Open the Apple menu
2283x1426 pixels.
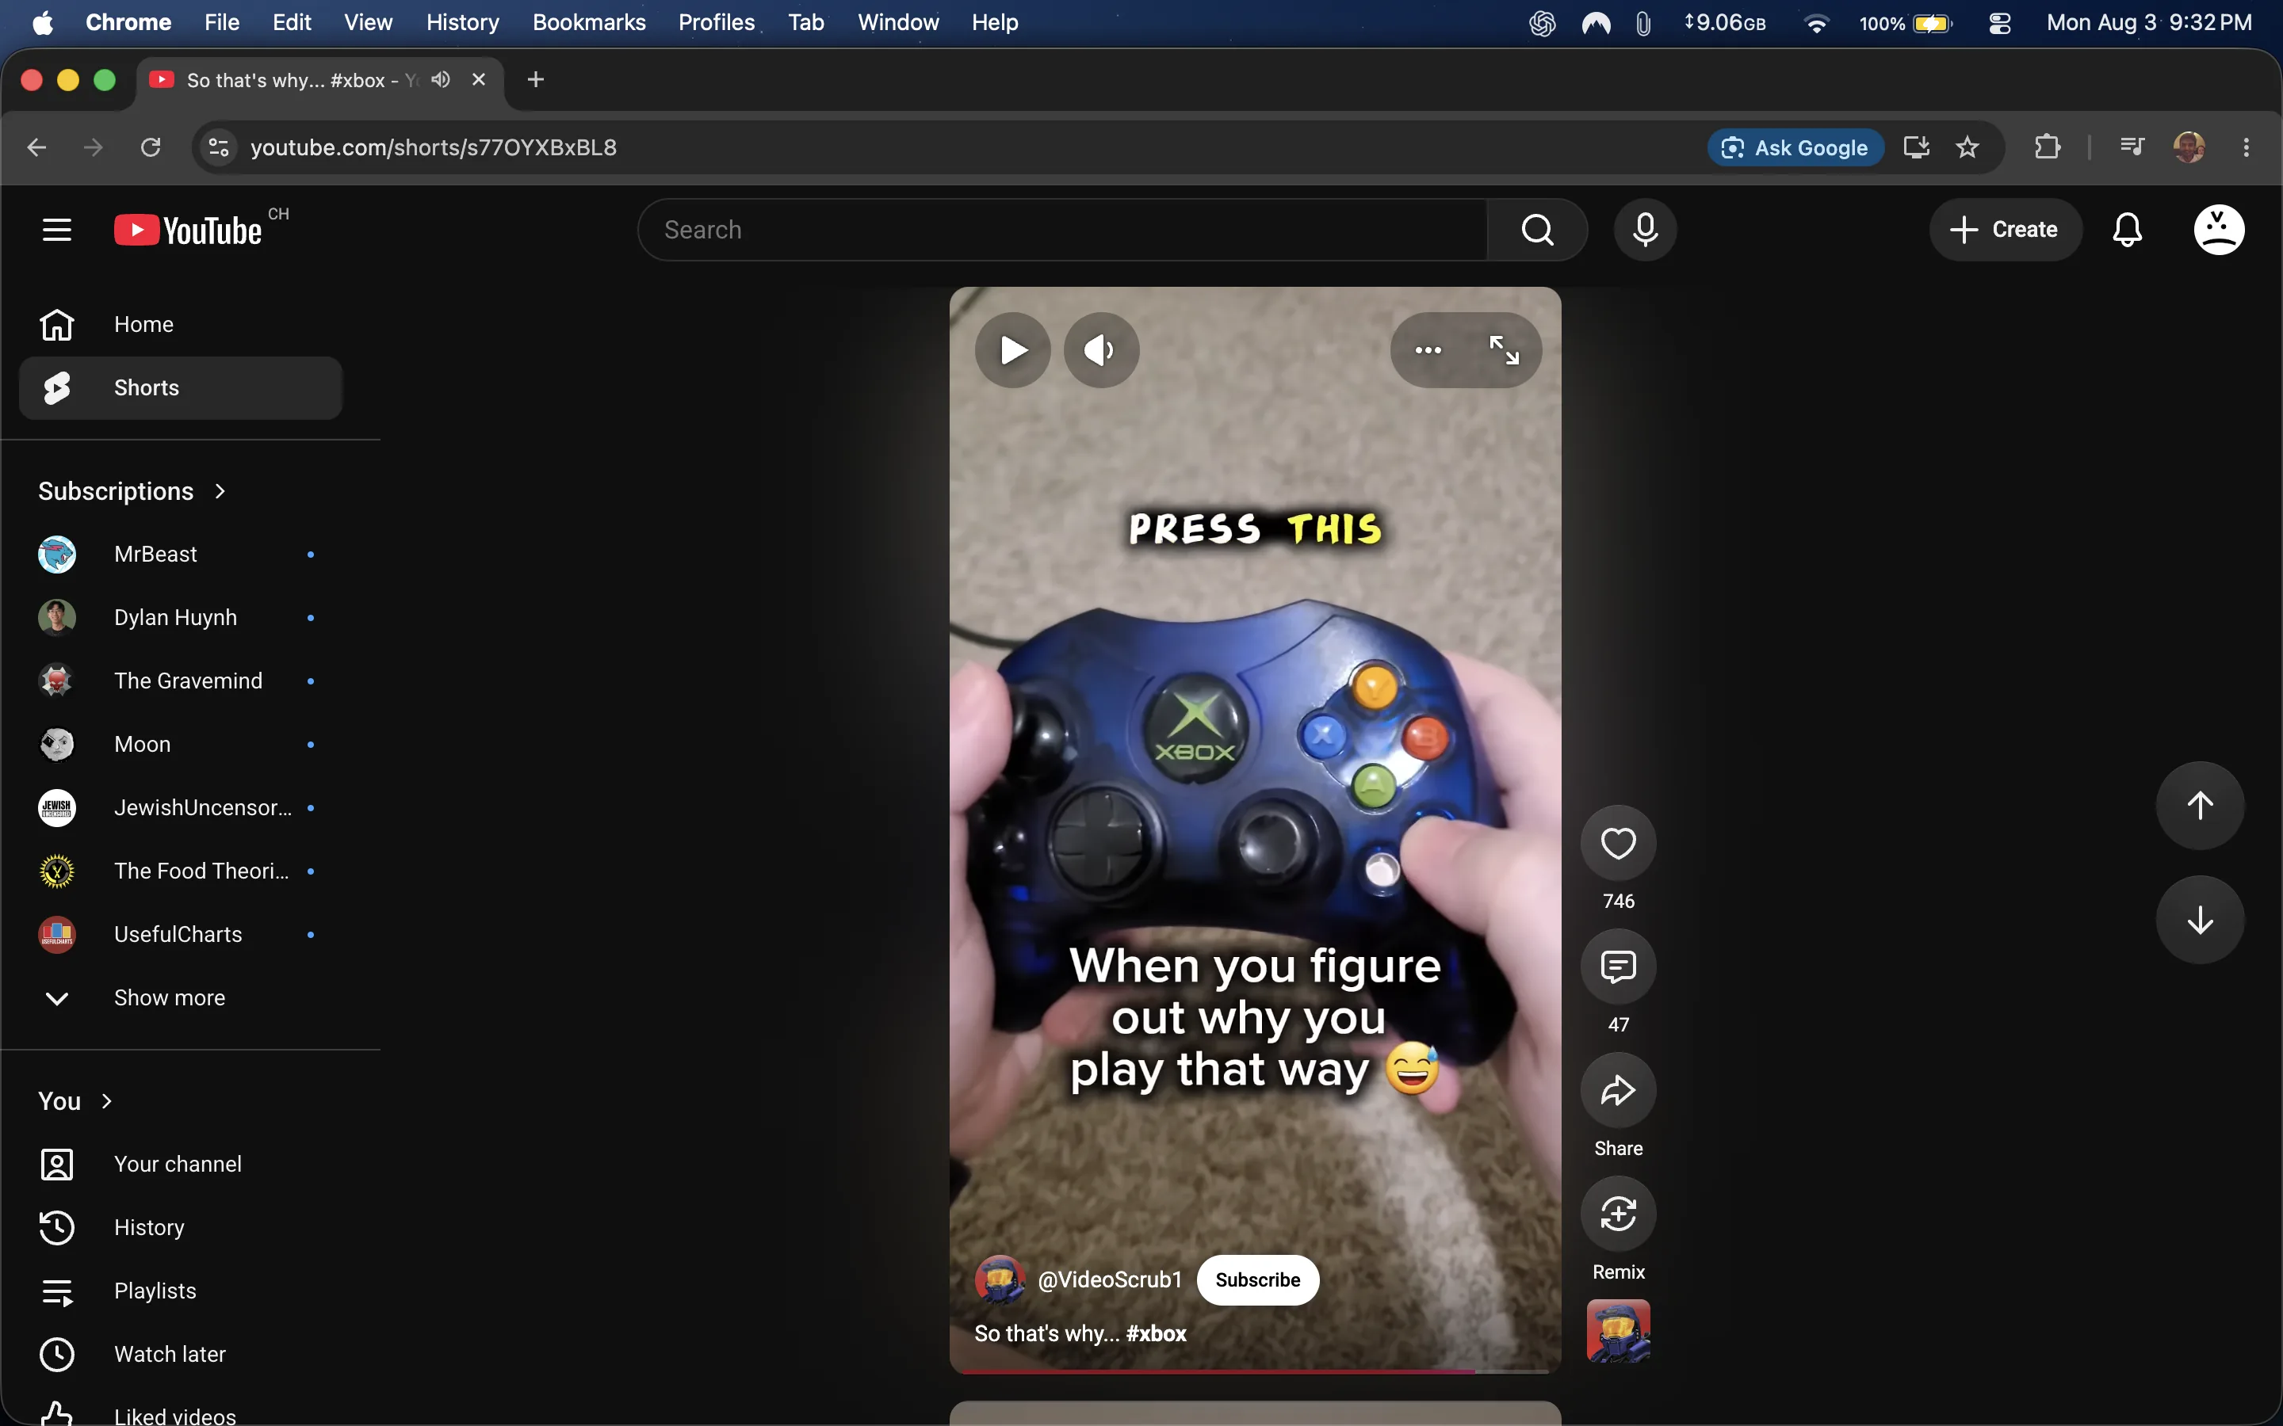(43, 23)
